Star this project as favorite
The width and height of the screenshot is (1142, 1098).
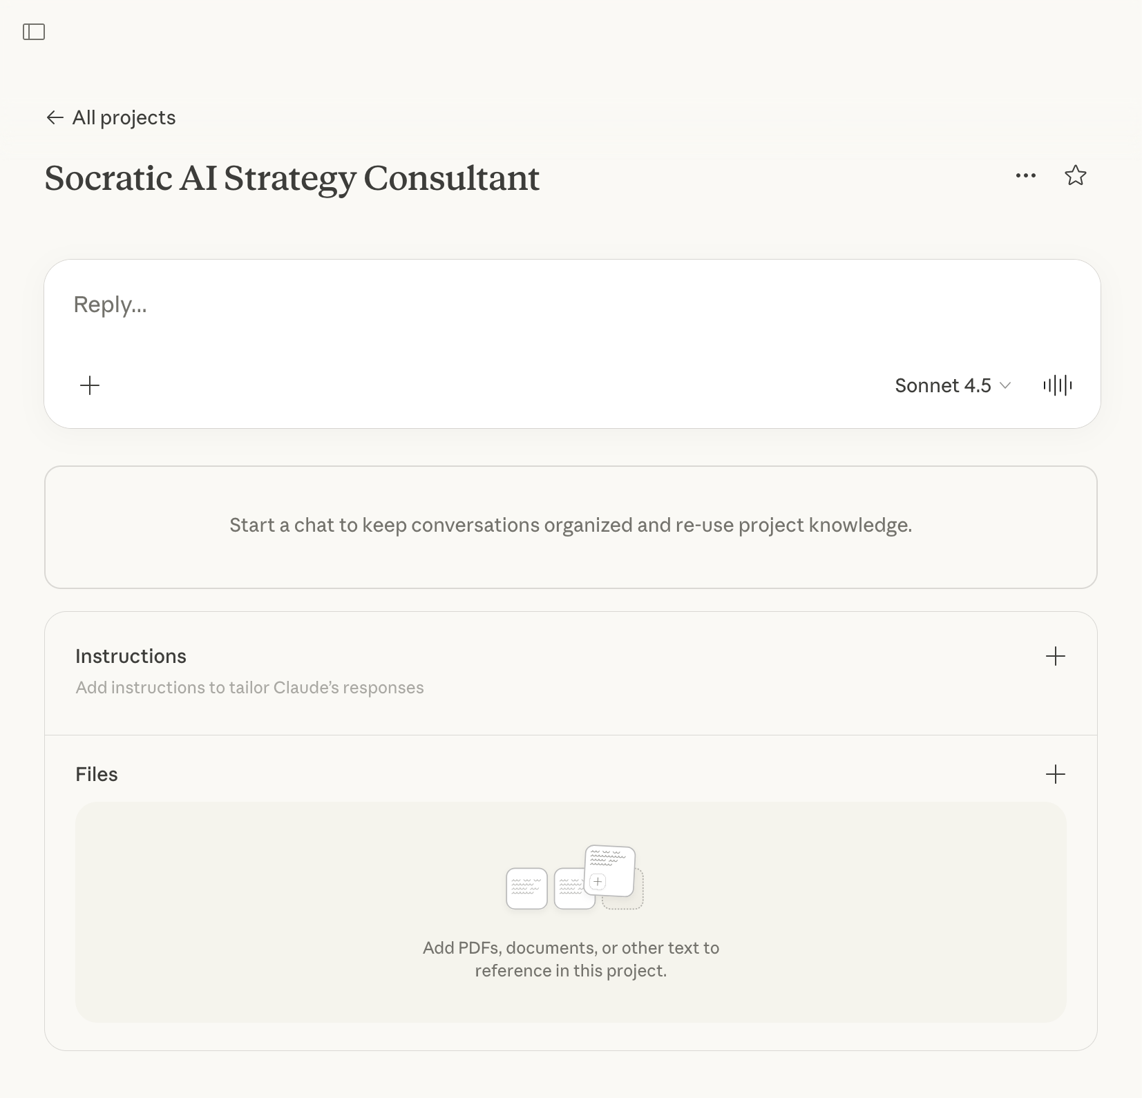1075,176
